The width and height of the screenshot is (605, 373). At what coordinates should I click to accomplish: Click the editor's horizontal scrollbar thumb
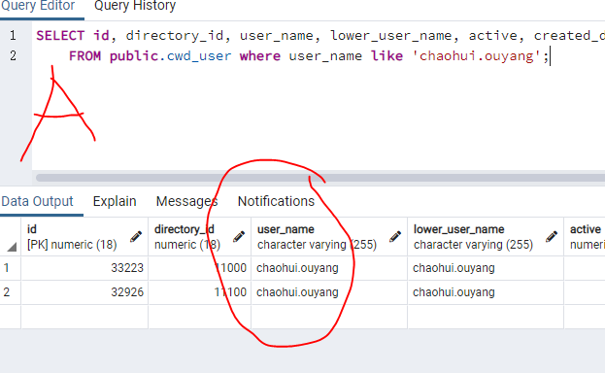[x=320, y=178]
